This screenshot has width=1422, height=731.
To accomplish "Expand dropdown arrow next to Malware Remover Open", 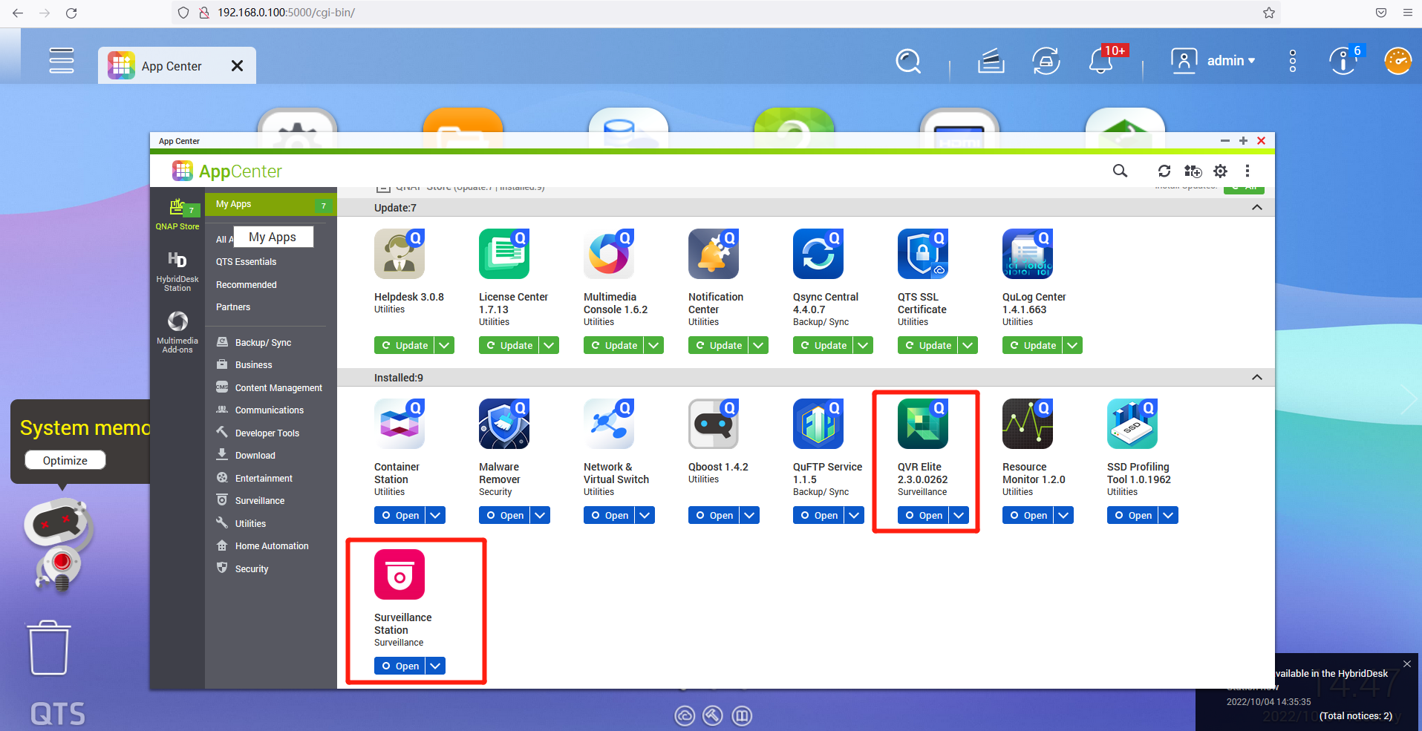I will point(541,515).
